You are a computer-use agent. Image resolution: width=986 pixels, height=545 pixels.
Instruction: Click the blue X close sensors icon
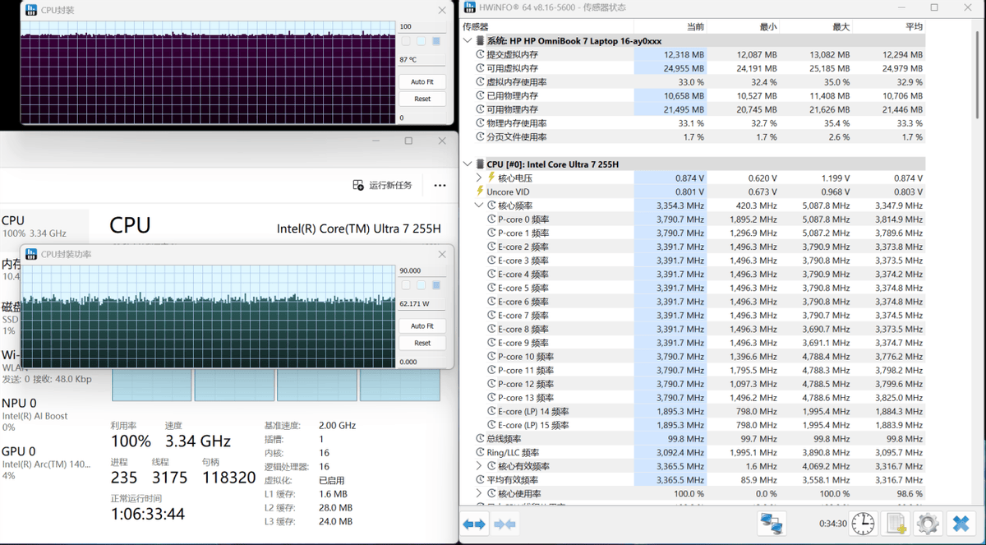click(x=960, y=523)
